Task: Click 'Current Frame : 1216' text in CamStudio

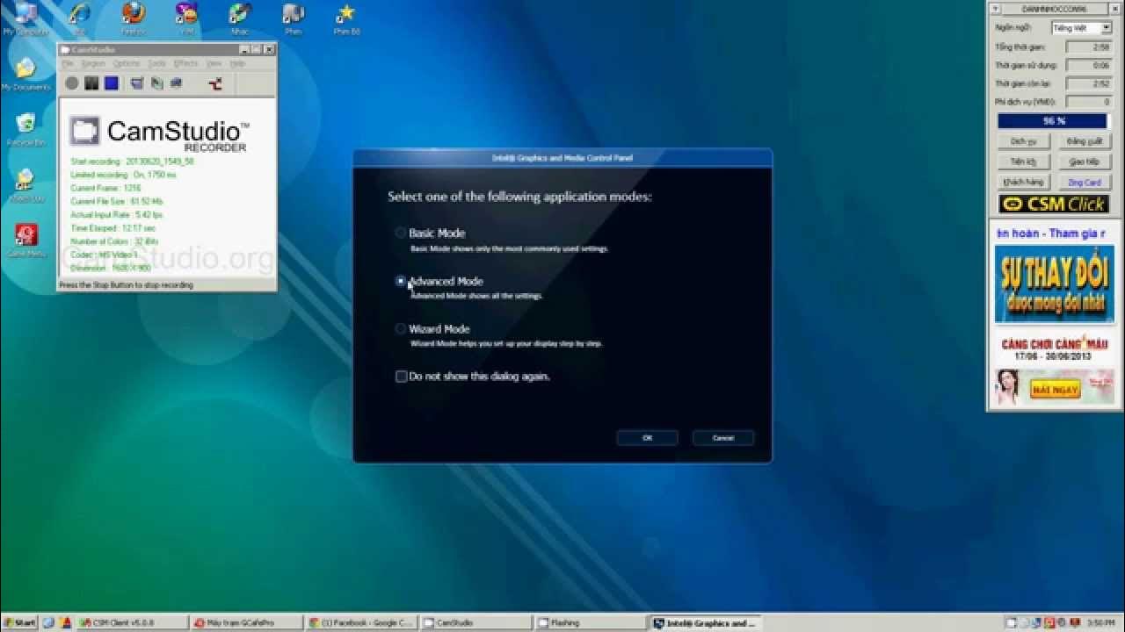Action: point(105,188)
